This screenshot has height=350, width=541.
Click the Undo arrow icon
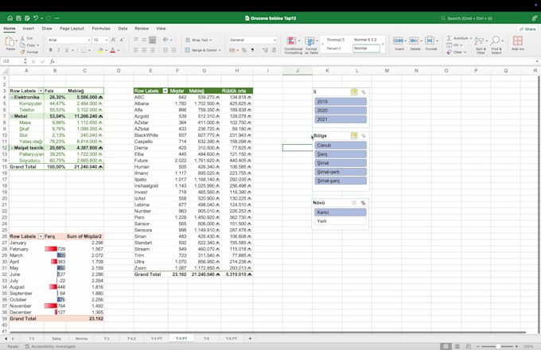click(x=36, y=18)
